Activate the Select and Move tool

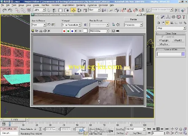click(73, 10)
